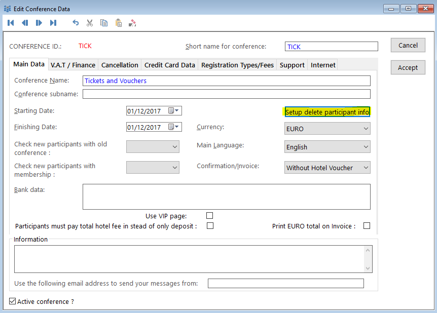The width and height of the screenshot is (437, 313).
Task: Click the copy icon in toolbar
Action: [x=104, y=23]
